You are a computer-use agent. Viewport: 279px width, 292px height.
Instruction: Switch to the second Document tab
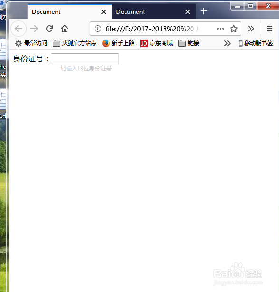[x=154, y=11]
